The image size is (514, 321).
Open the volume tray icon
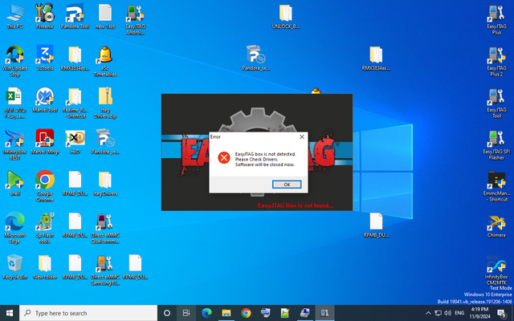coord(447,313)
